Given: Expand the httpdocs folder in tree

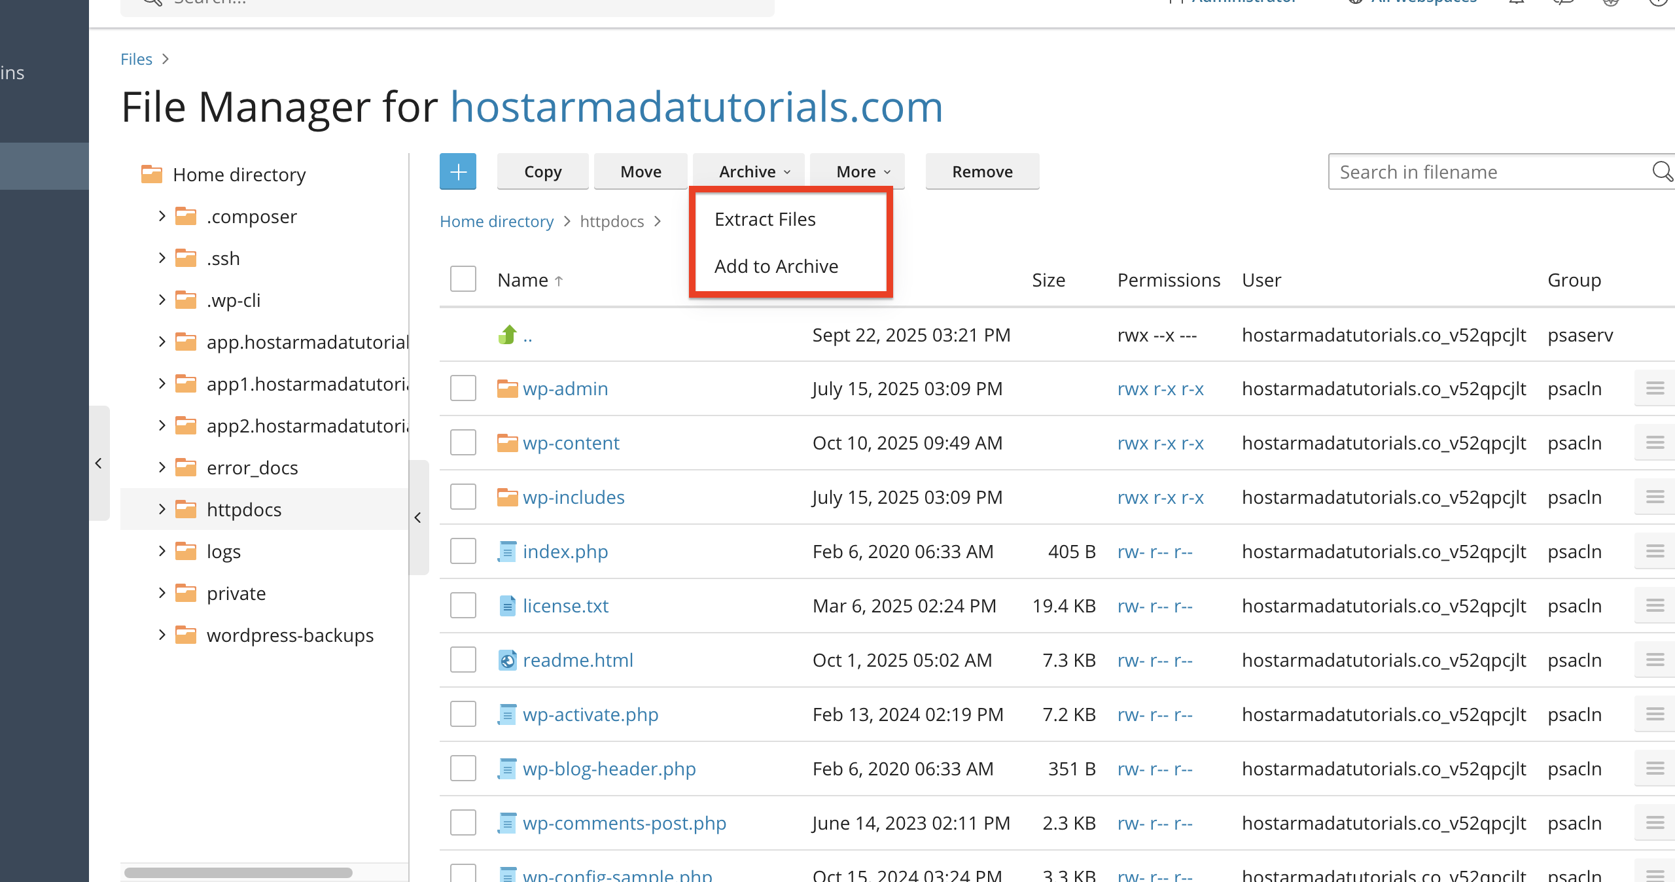Looking at the screenshot, I should click(162, 509).
